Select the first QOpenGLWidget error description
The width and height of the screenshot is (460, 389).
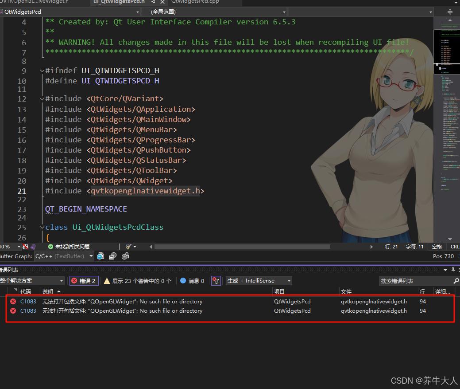(122, 302)
